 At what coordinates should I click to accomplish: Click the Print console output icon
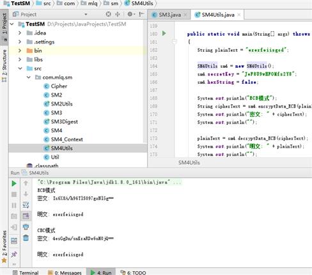tap(26, 227)
